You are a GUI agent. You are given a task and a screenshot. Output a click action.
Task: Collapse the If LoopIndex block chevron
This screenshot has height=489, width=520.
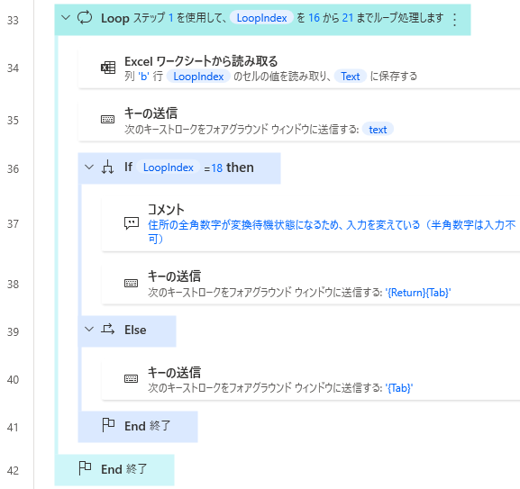[89, 167]
